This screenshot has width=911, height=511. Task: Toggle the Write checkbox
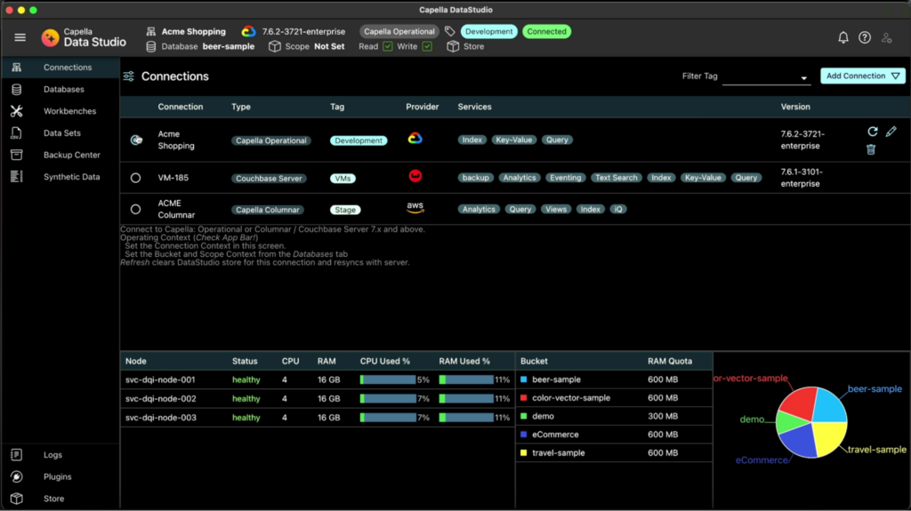click(x=427, y=46)
